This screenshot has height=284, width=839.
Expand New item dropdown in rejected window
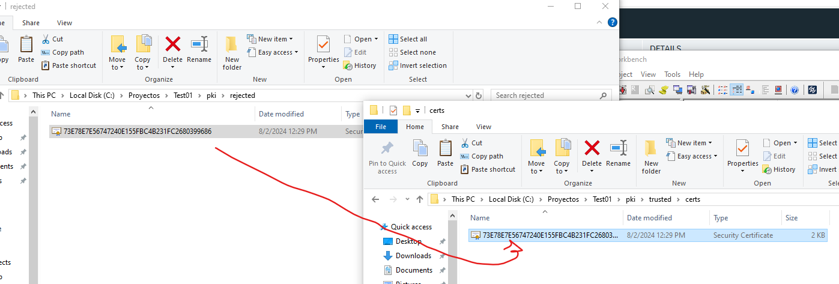point(270,39)
